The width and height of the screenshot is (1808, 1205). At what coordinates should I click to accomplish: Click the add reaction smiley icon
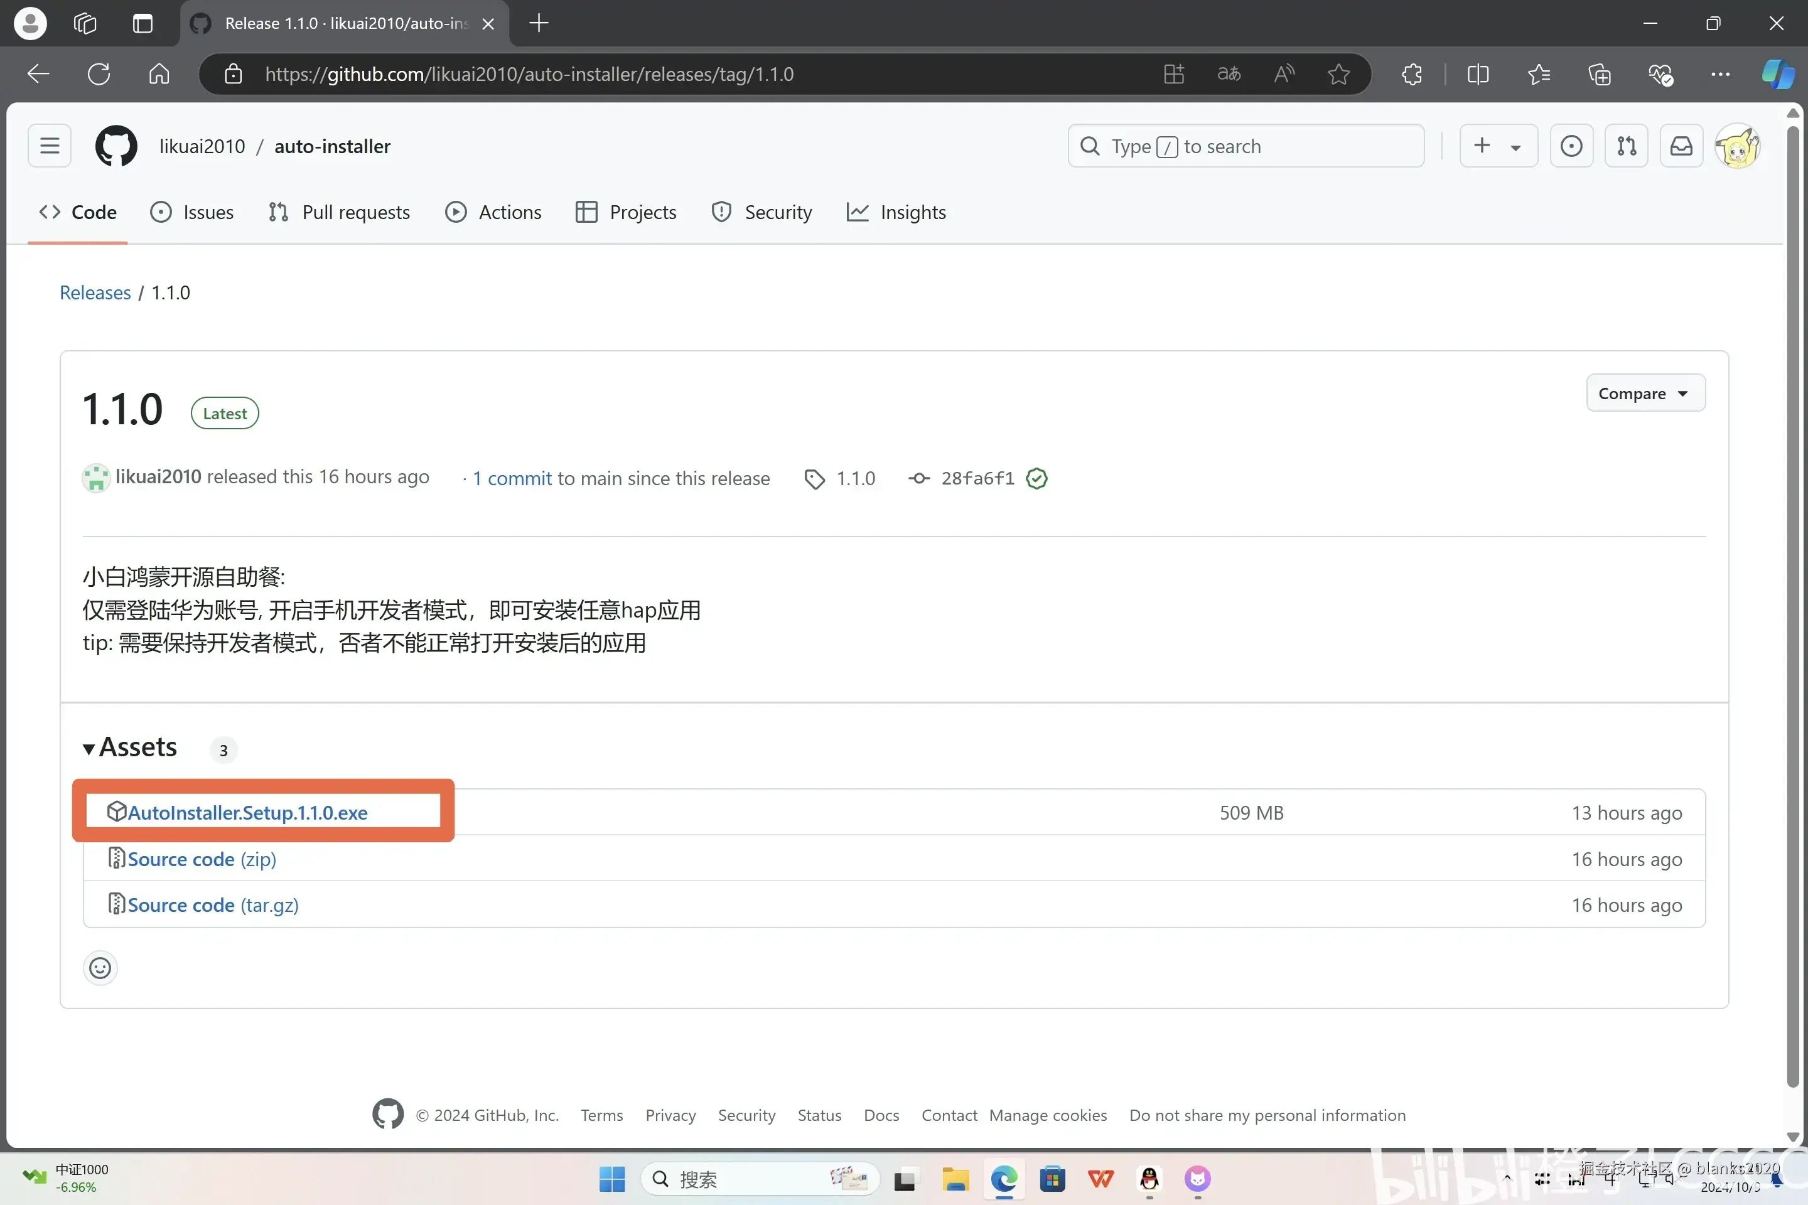(x=100, y=968)
